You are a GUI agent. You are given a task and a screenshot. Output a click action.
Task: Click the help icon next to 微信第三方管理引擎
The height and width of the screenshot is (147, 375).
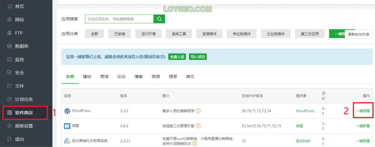tap(198, 126)
